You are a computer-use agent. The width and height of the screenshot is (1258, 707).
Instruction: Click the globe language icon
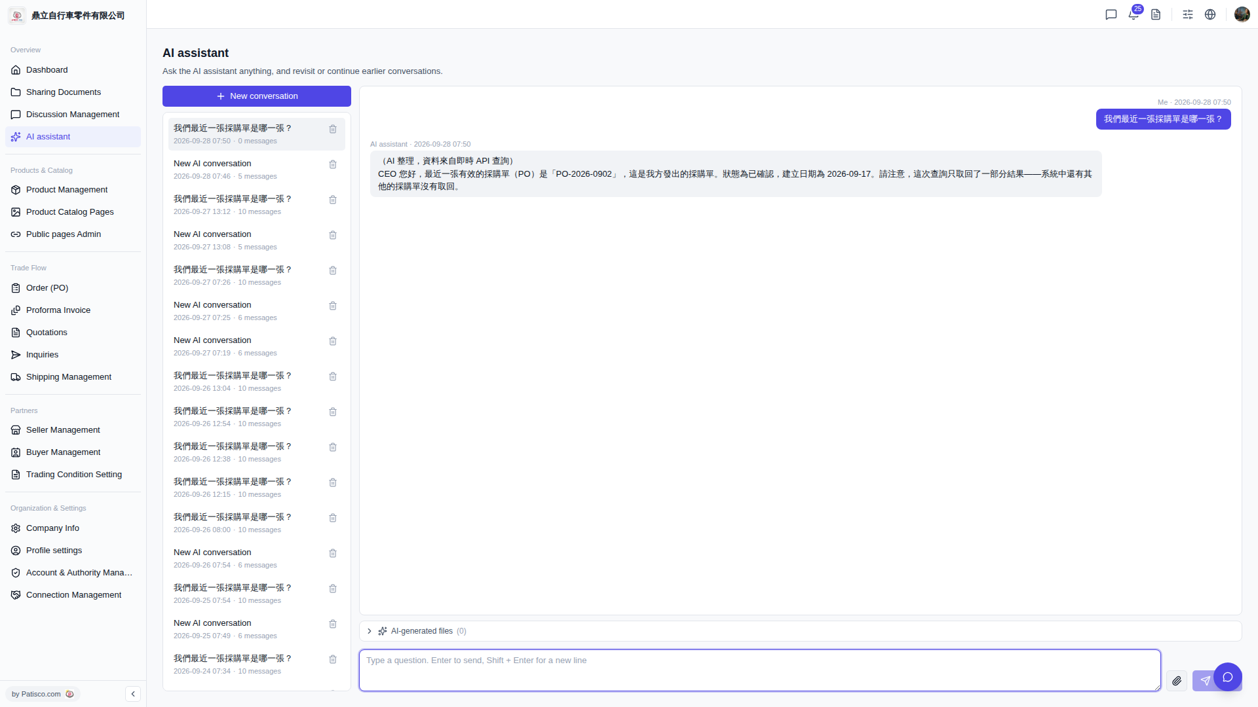pyautogui.click(x=1210, y=14)
